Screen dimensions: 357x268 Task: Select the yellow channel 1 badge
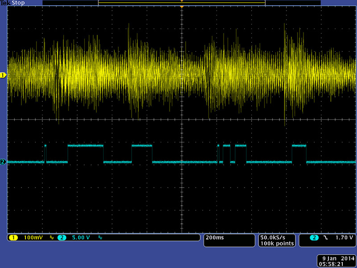[x=13, y=238]
